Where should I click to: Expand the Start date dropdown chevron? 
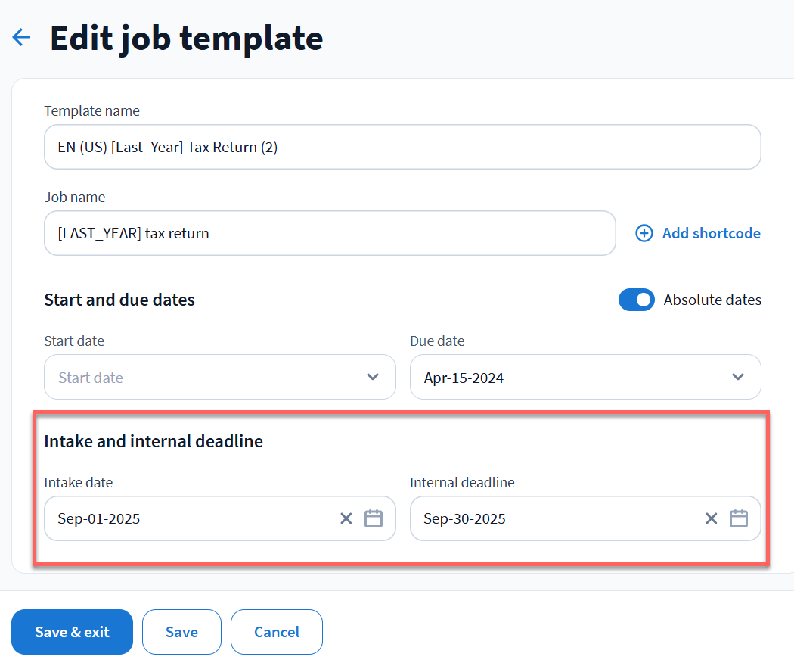(373, 377)
